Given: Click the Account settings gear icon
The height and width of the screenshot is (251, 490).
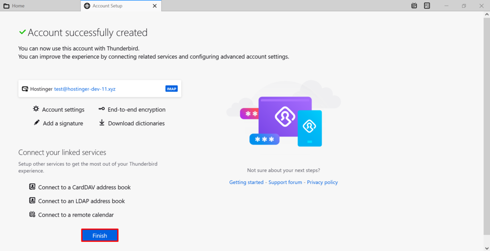Looking at the screenshot, I should 36,109.
